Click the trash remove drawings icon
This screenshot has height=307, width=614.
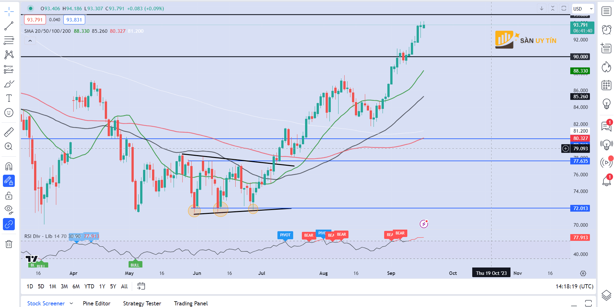9,244
